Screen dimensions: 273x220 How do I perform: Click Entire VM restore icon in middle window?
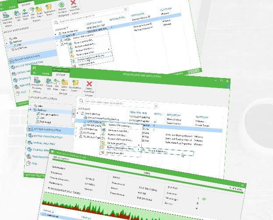tap(49, 82)
